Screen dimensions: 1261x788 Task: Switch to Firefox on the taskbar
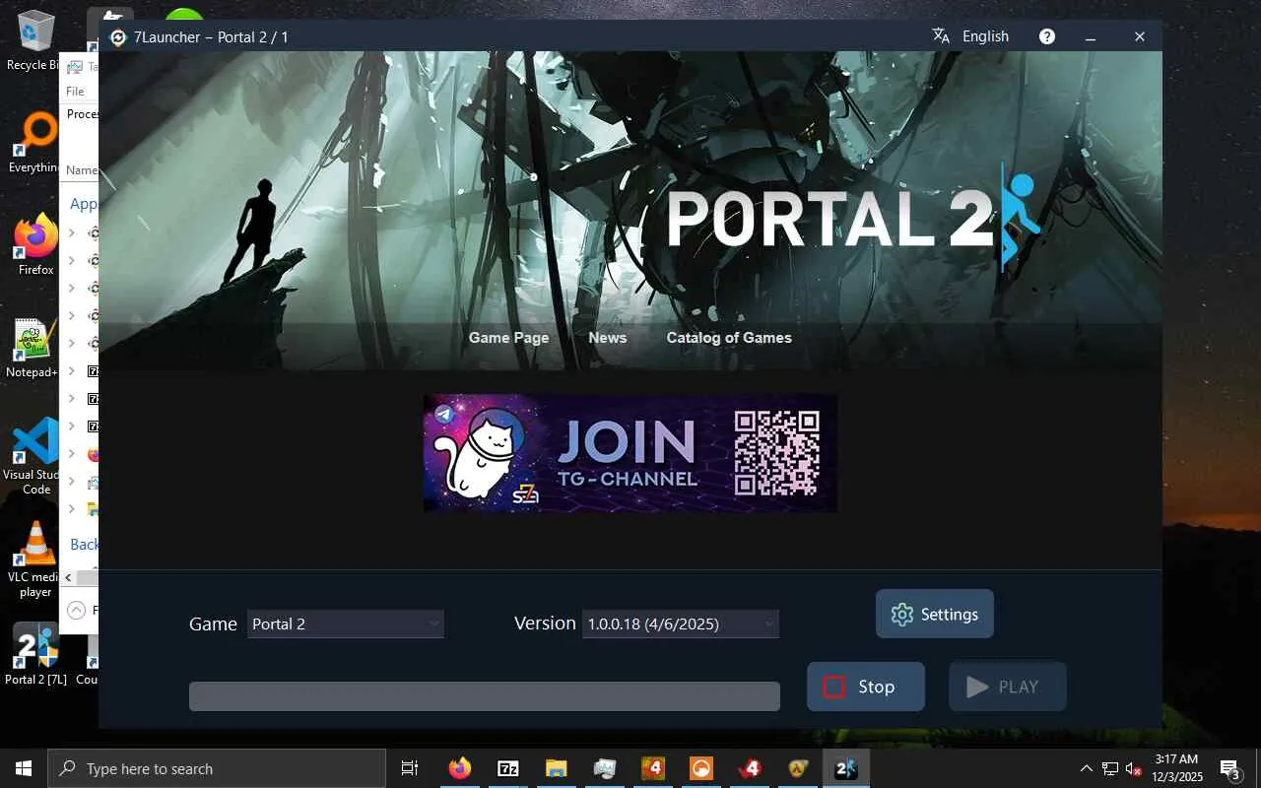click(x=460, y=768)
